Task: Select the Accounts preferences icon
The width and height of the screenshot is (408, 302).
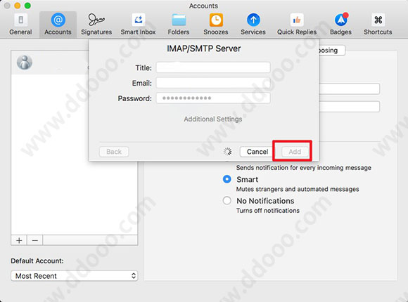Action: pos(58,25)
